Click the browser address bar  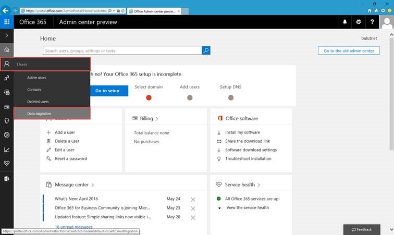[x=66, y=11]
